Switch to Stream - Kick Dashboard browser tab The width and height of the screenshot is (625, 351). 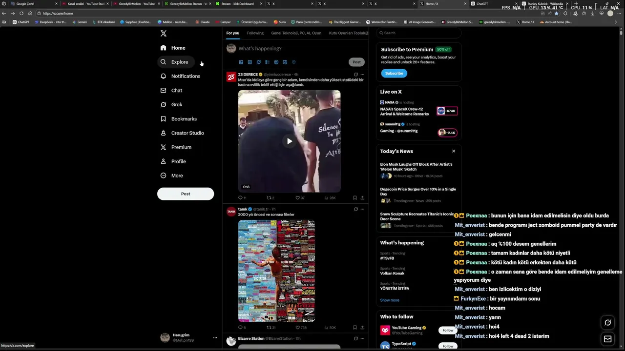pyautogui.click(x=237, y=4)
